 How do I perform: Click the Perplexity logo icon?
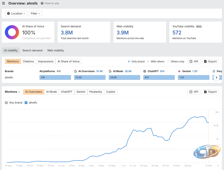tap(214, 71)
